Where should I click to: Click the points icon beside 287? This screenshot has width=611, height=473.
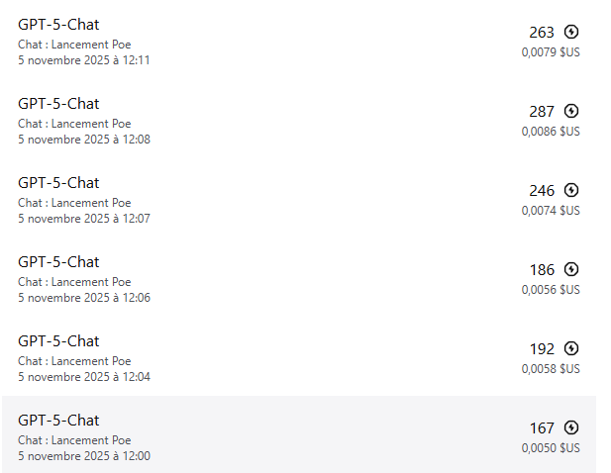coord(570,111)
